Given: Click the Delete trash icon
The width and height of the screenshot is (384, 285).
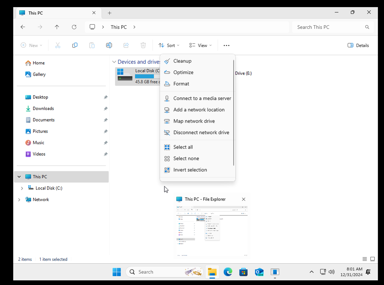Looking at the screenshot, I should pos(143,45).
